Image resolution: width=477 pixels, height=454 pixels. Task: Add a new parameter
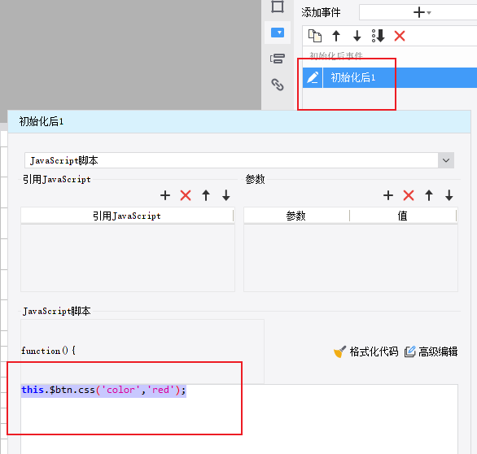(388, 195)
